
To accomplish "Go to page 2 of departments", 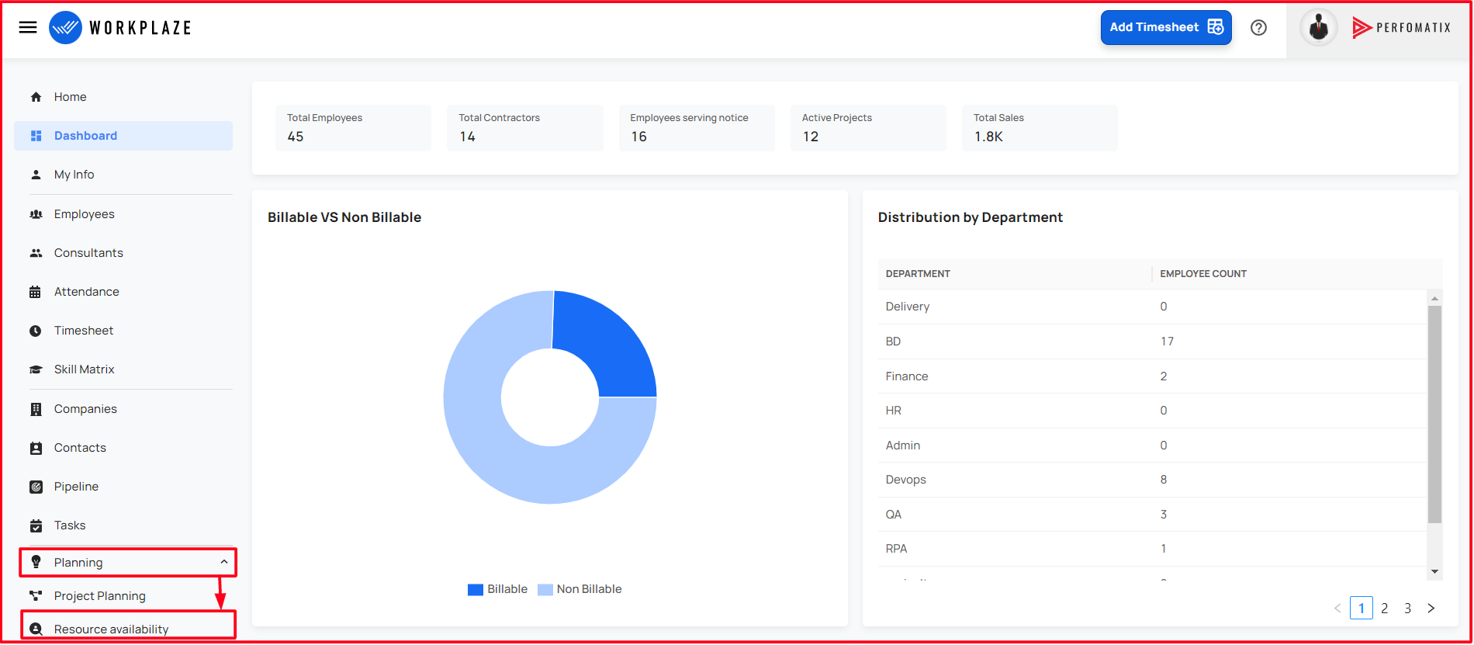I will tap(1385, 608).
